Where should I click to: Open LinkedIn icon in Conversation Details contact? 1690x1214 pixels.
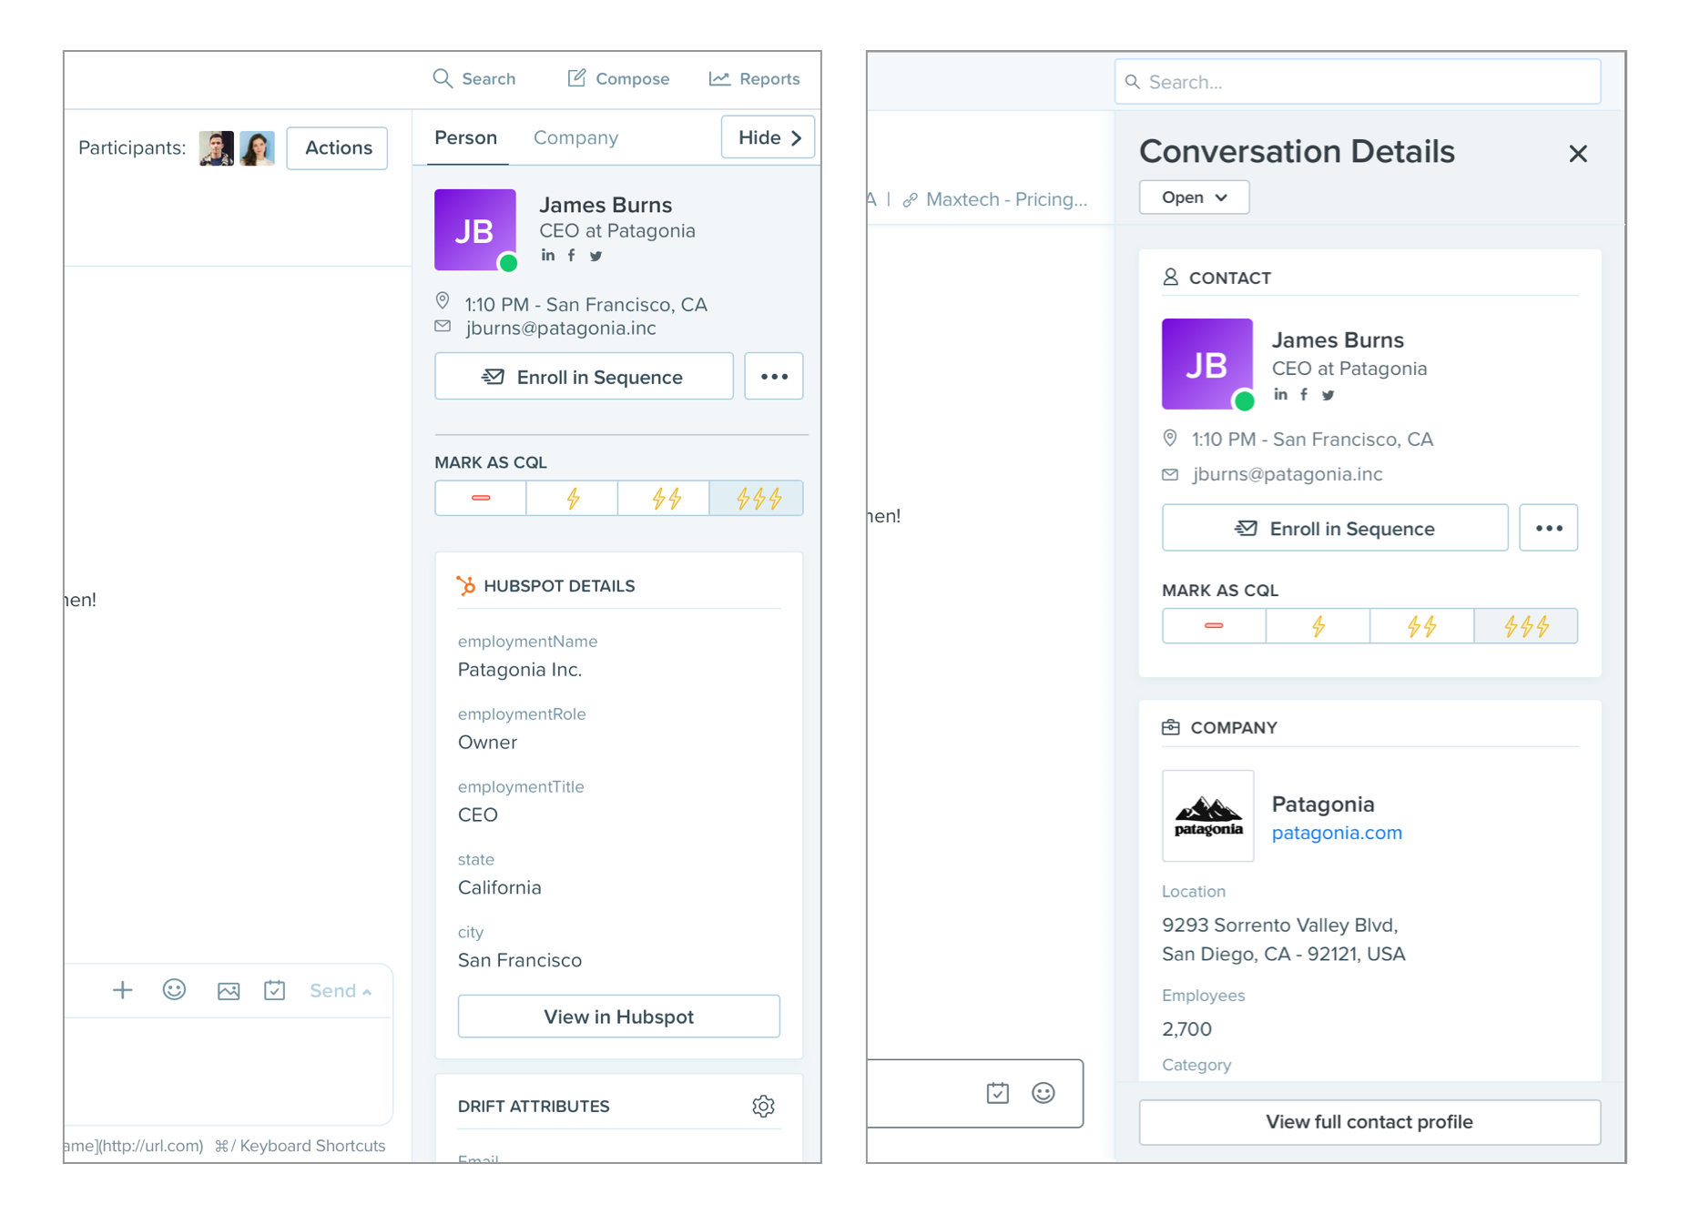tap(1280, 394)
